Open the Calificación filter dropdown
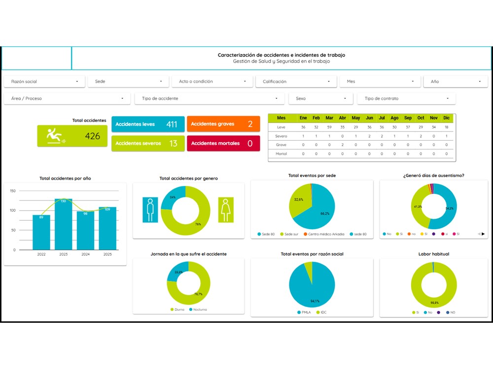Screen dimensions: 493x369 click(296, 82)
